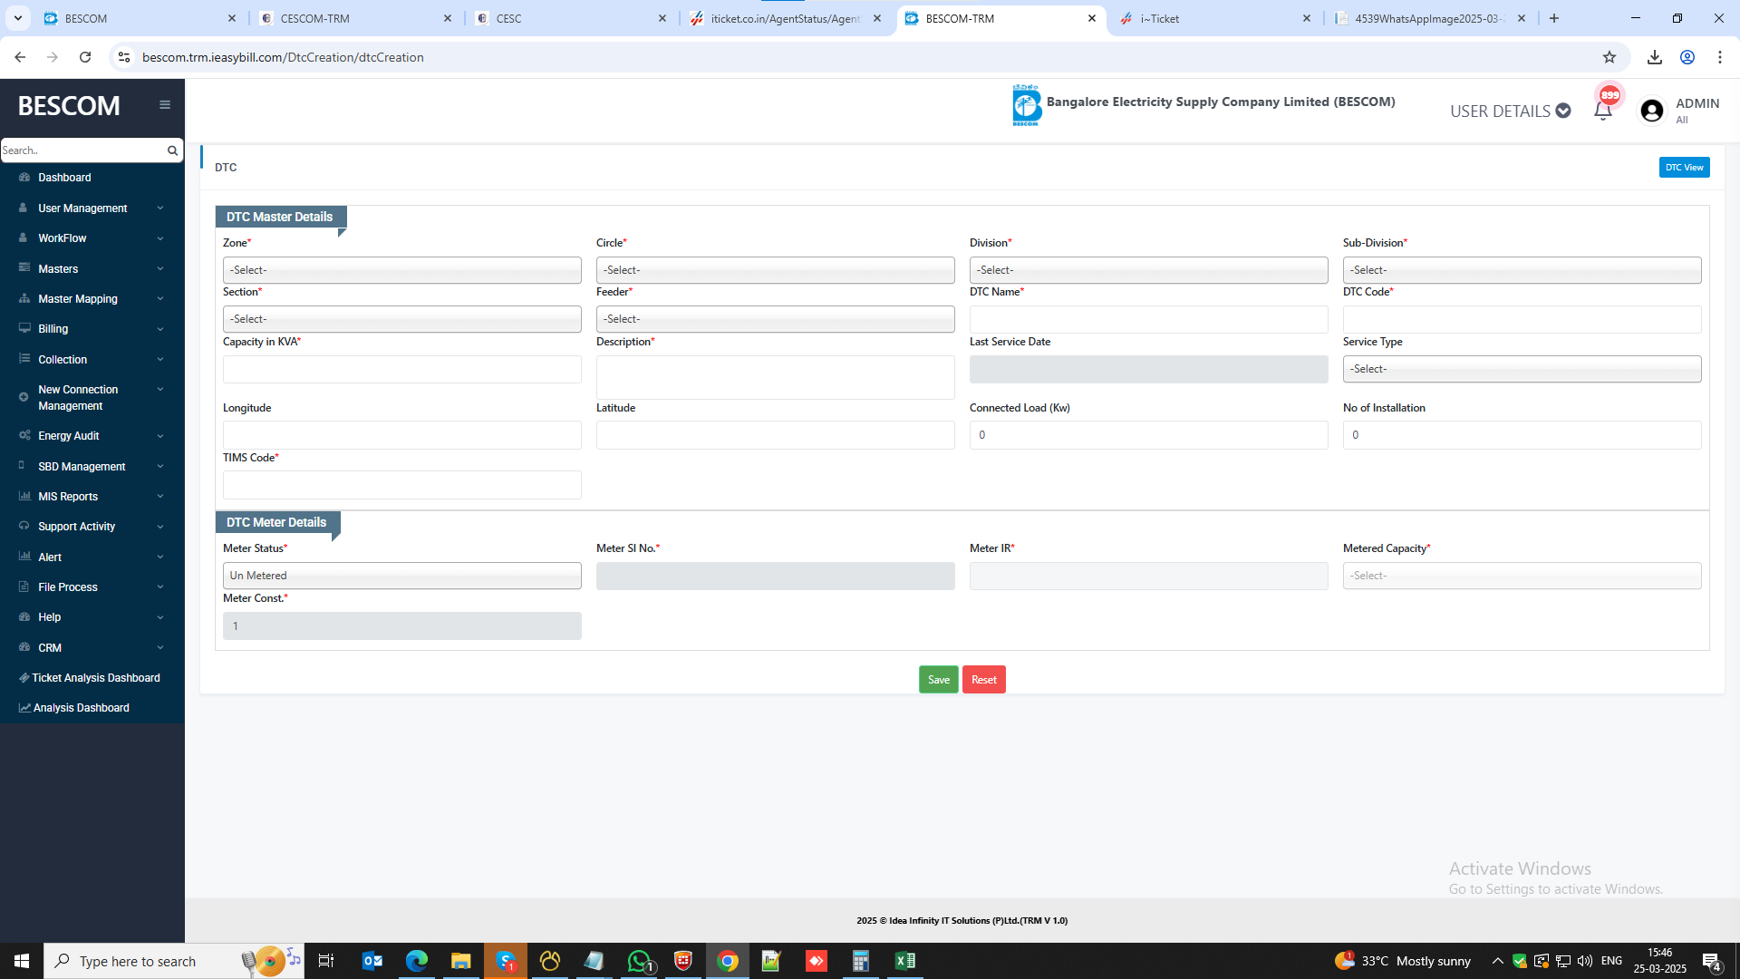Screen dimensions: 1740x979
Task: Click the CRM sidebar icon
Action: [24, 648]
